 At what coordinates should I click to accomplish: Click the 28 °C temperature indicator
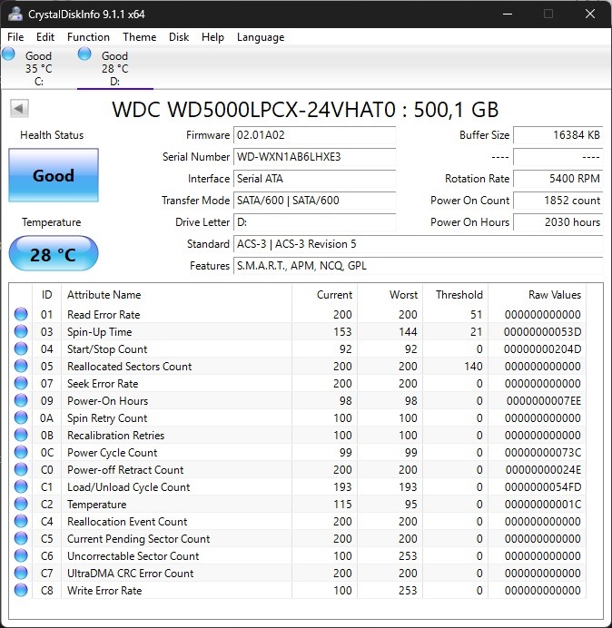[x=53, y=254]
